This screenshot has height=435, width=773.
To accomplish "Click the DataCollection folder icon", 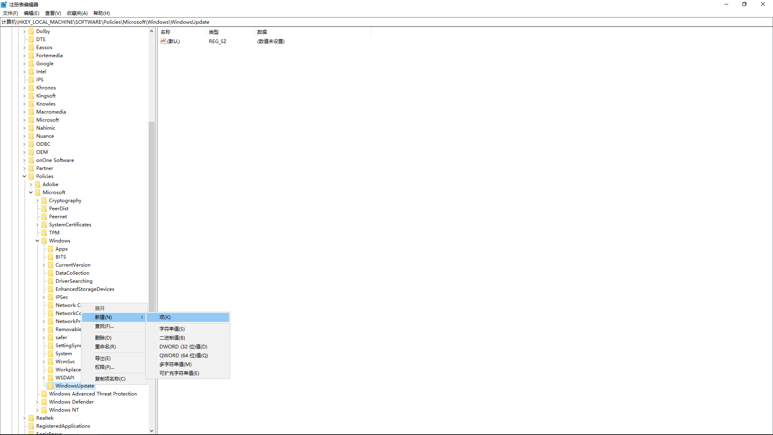I will (50, 273).
